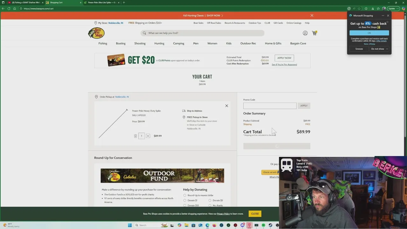Close the cookie notice with CLOSE

point(255,214)
